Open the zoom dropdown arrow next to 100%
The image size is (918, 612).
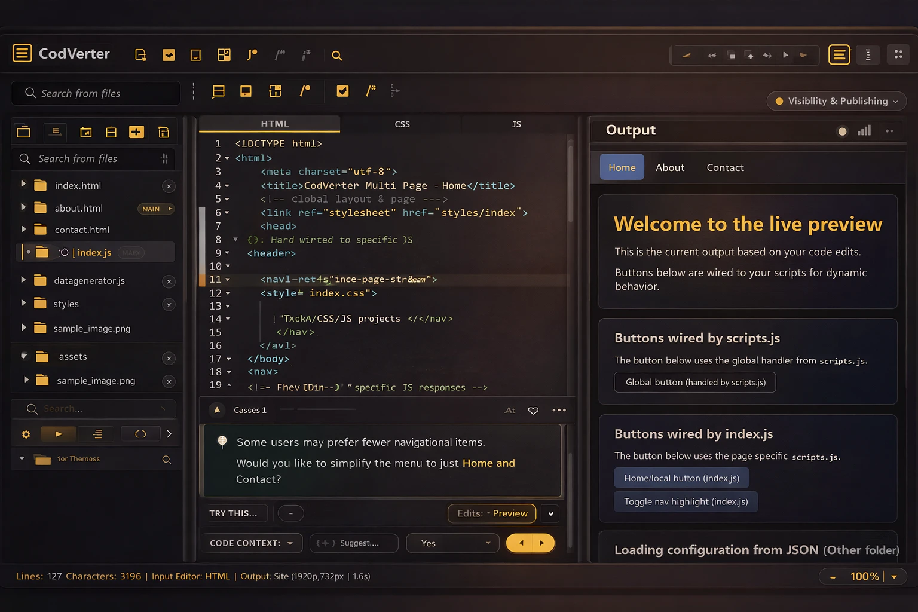894,577
